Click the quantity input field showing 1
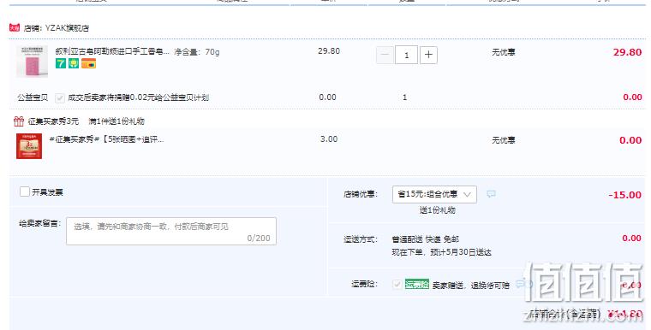 point(407,55)
